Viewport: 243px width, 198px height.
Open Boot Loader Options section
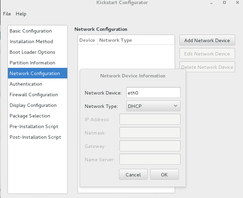coord(37,52)
